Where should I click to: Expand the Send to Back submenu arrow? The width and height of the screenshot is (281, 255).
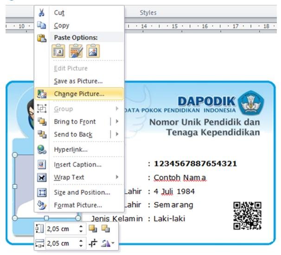(x=117, y=134)
